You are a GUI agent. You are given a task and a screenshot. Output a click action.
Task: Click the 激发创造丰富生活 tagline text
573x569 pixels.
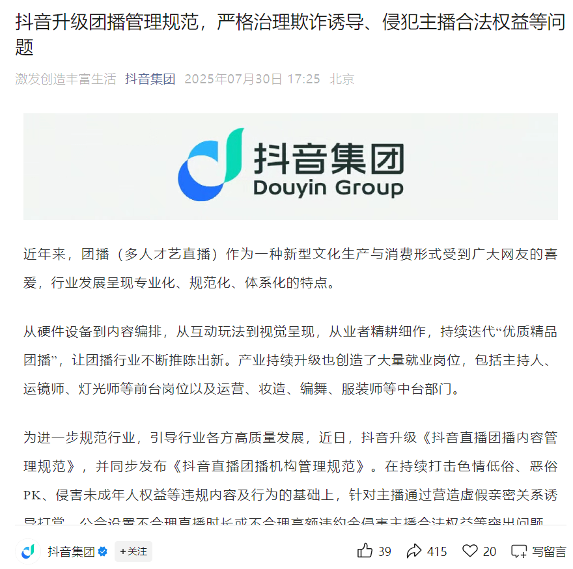(66, 79)
